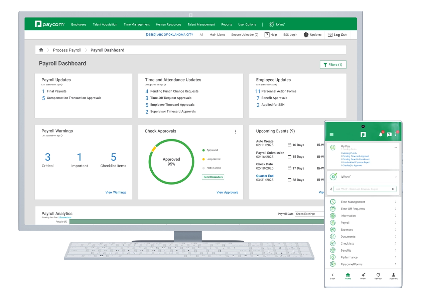This screenshot has width=421, height=299.
Task: Tap the Time Management icon on the phone
Action: click(x=333, y=202)
